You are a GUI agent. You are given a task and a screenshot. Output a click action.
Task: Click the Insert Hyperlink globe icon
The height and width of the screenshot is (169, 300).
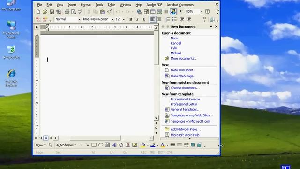click(x=139, y=12)
